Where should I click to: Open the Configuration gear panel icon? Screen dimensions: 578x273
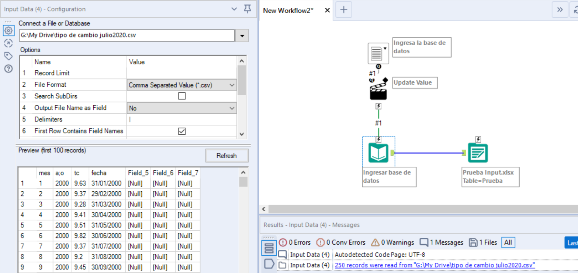point(8,31)
